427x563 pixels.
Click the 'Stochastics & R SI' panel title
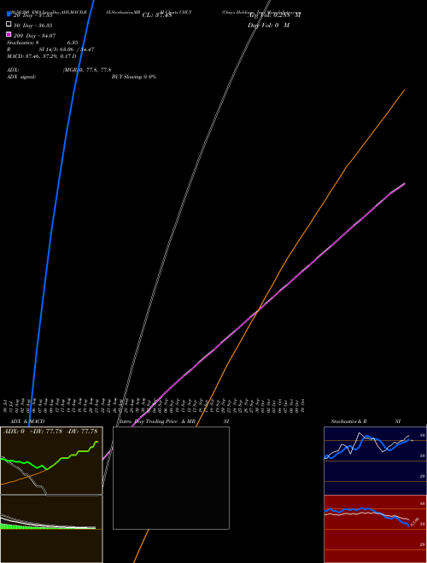click(x=366, y=421)
